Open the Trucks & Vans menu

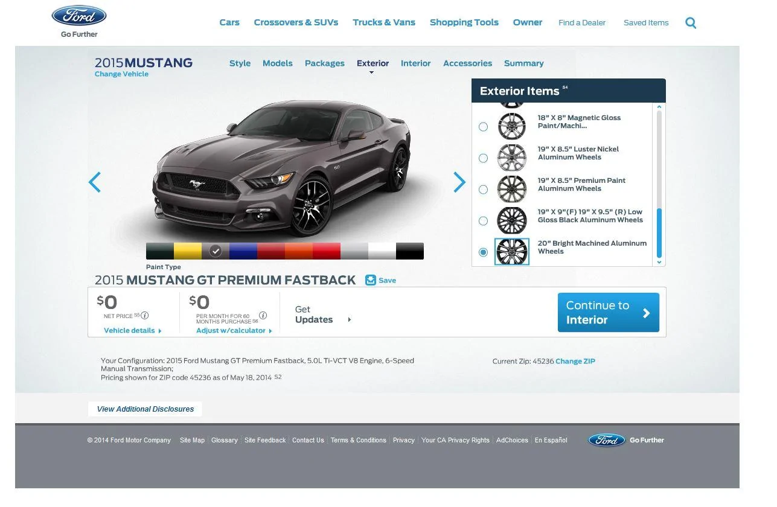[384, 22]
